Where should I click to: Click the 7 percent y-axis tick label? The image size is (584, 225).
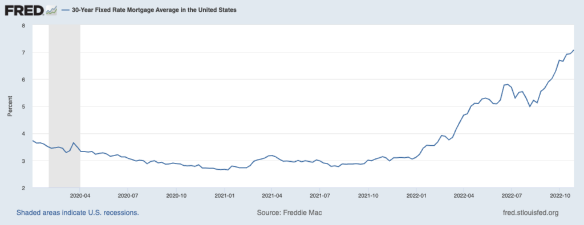pos(23,52)
